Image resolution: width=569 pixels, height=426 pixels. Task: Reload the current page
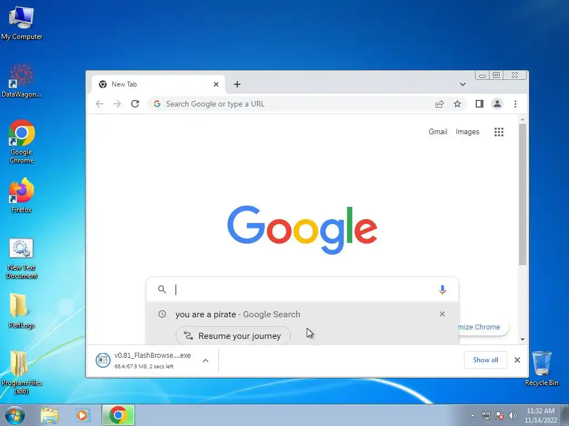(135, 104)
